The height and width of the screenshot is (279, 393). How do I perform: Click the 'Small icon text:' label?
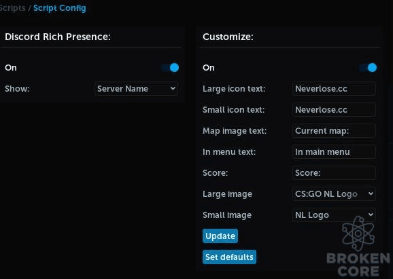coord(234,109)
